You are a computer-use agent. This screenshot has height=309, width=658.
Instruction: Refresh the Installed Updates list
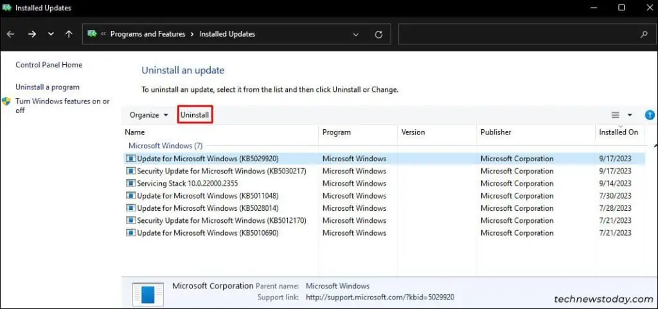pos(378,35)
